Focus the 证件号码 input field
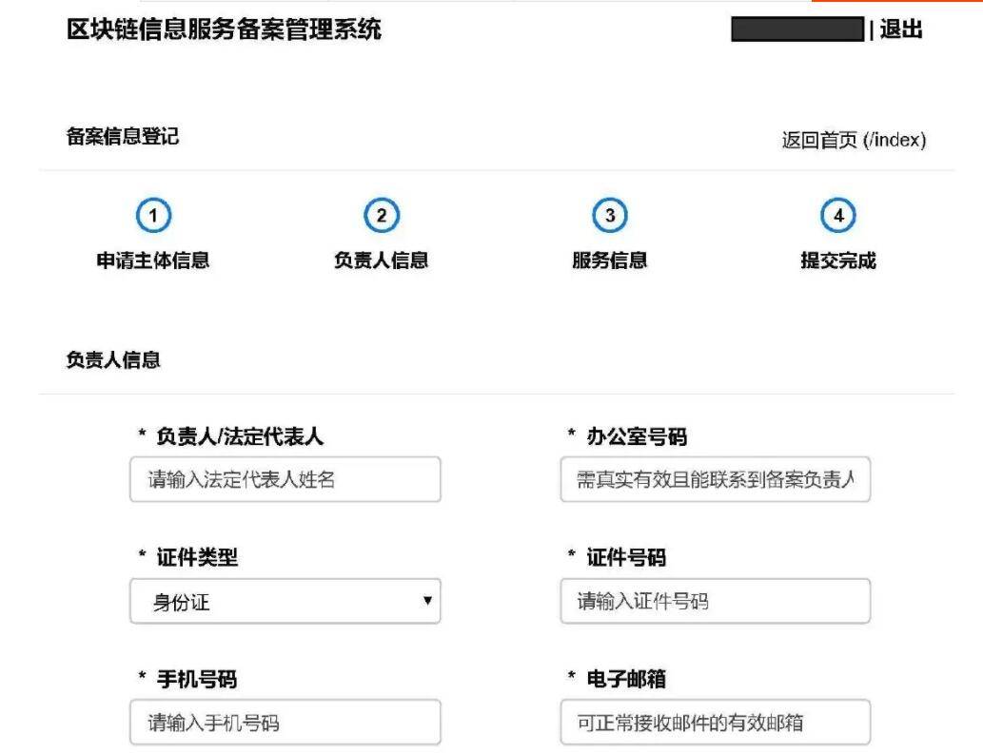Viewport: 983px width, 753px height. coord(716,602)
